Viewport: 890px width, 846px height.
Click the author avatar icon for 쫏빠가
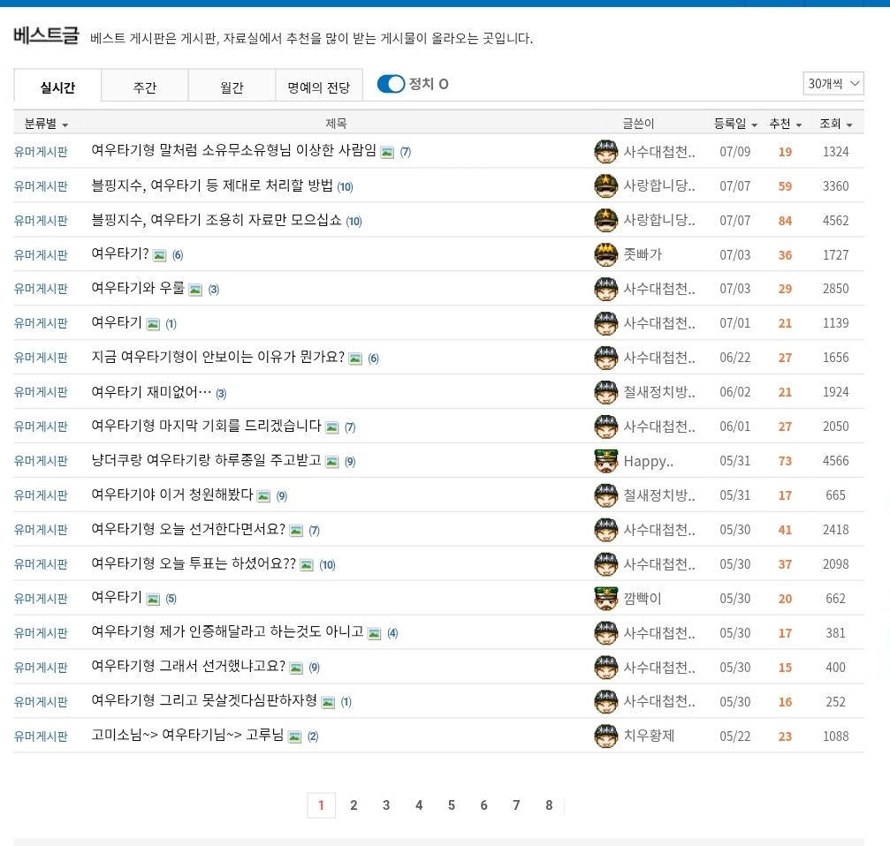(x=605, y=254)
